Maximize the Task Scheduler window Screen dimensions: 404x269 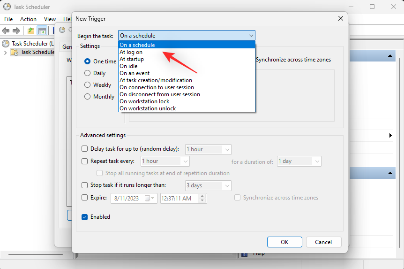pos(372,7)
